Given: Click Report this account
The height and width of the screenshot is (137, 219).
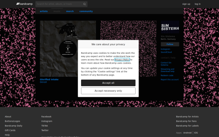Looking at the screenshot, I should pyautogui.click(x=170, y=80).
